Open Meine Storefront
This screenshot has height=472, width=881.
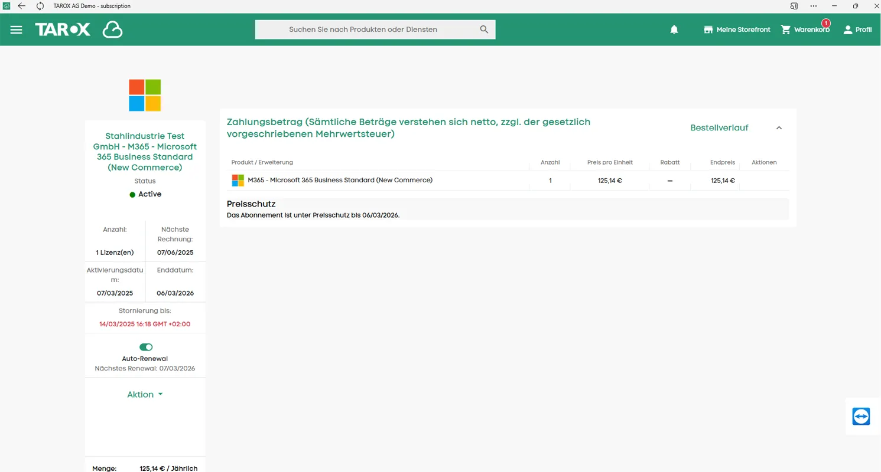coord(737,29)
